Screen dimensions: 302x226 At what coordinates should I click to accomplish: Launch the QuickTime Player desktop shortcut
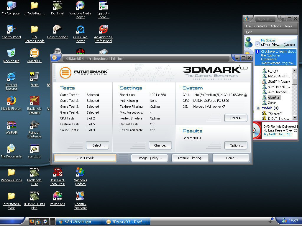80,34
